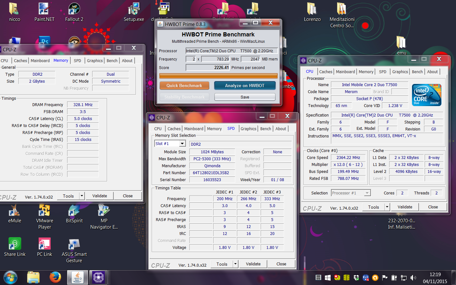The height and width of the screenshot is (285, 456).
Task: Open MP Navigator desktop shortcut
Action: coord(104,217)
